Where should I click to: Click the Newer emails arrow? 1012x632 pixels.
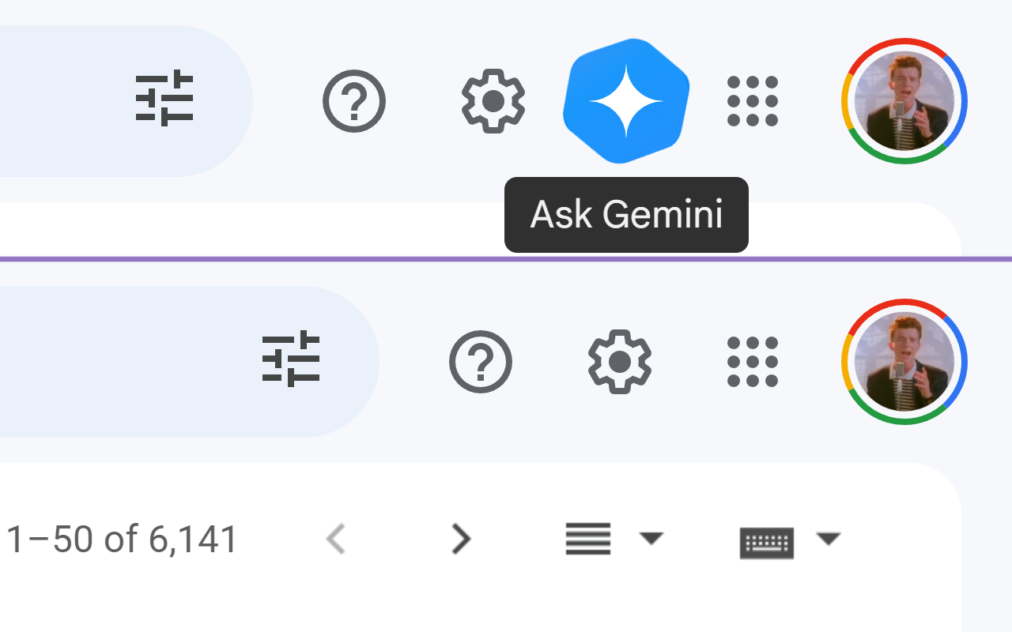(x=334, y=539)
